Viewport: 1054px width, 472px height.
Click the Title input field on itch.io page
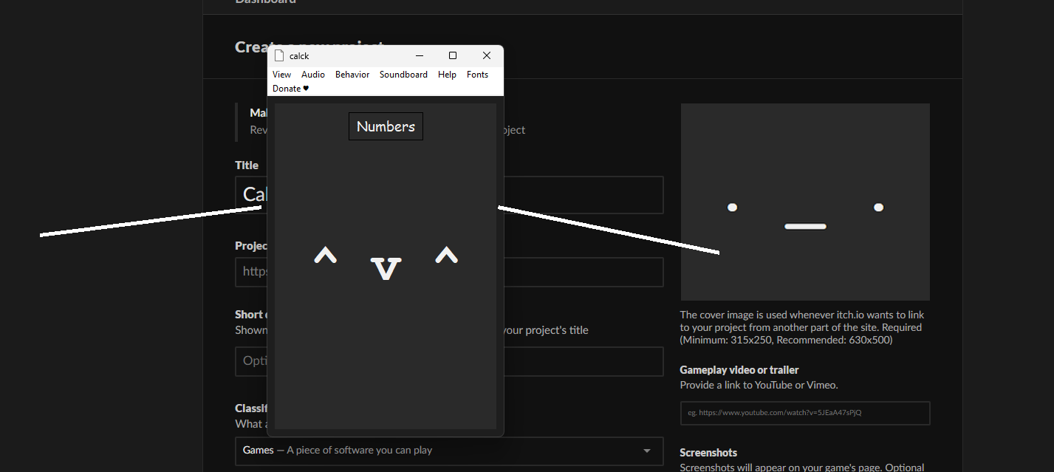click(449, 195)
